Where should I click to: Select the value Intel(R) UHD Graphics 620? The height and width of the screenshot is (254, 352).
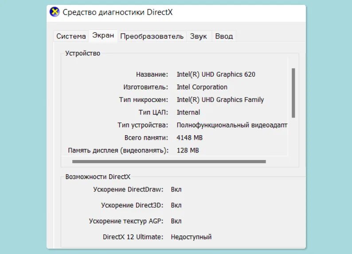(x=216, y=74)
